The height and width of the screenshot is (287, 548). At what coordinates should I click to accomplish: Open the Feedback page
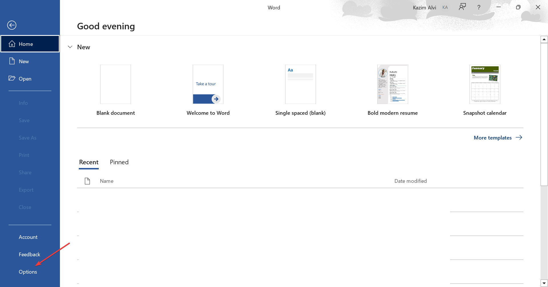coord(29,255)
